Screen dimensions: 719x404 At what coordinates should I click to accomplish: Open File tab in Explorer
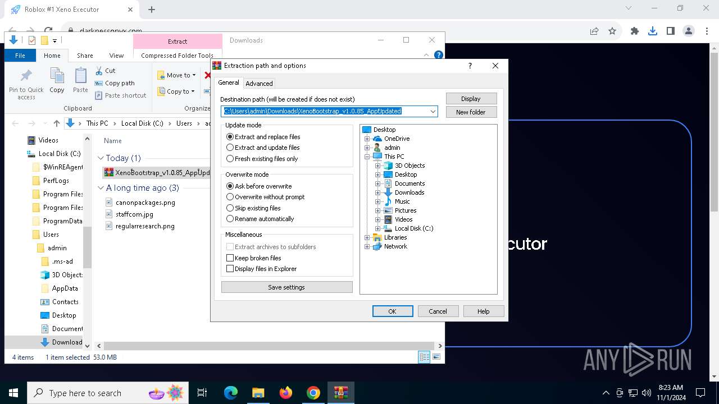coord(20,56)
